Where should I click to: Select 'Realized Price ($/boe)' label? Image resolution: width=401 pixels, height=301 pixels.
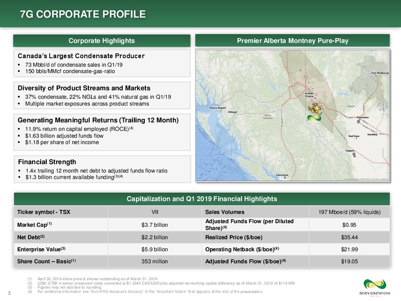[x=234, y=237]
